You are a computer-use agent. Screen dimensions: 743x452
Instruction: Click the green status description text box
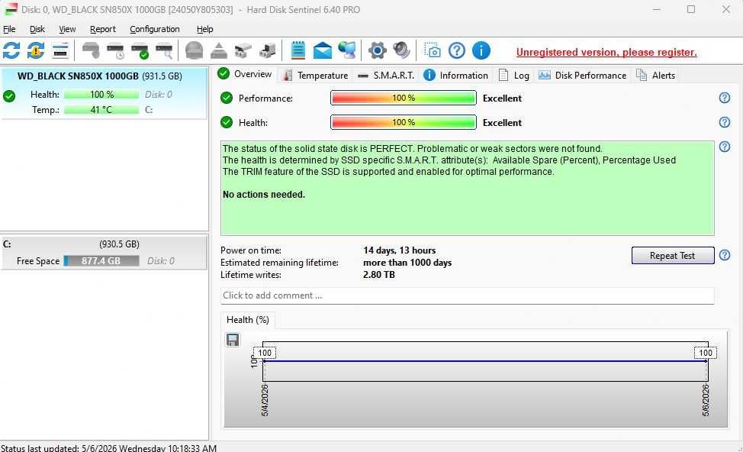(467, 188)
